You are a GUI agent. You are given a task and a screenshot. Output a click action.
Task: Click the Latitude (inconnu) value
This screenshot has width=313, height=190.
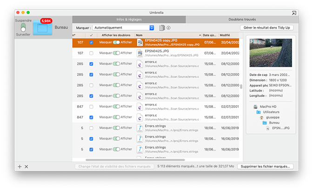[x=276, y=90]
